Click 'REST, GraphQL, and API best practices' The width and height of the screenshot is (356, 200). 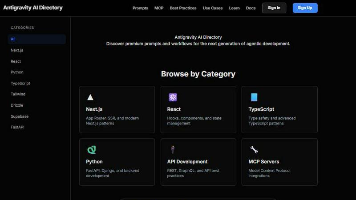point(193,173)
